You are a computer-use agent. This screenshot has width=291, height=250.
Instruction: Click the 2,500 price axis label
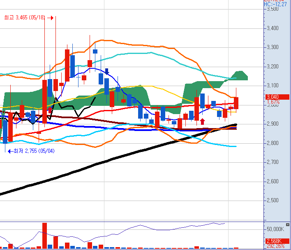pyautogui.click(x=273, y=201)
